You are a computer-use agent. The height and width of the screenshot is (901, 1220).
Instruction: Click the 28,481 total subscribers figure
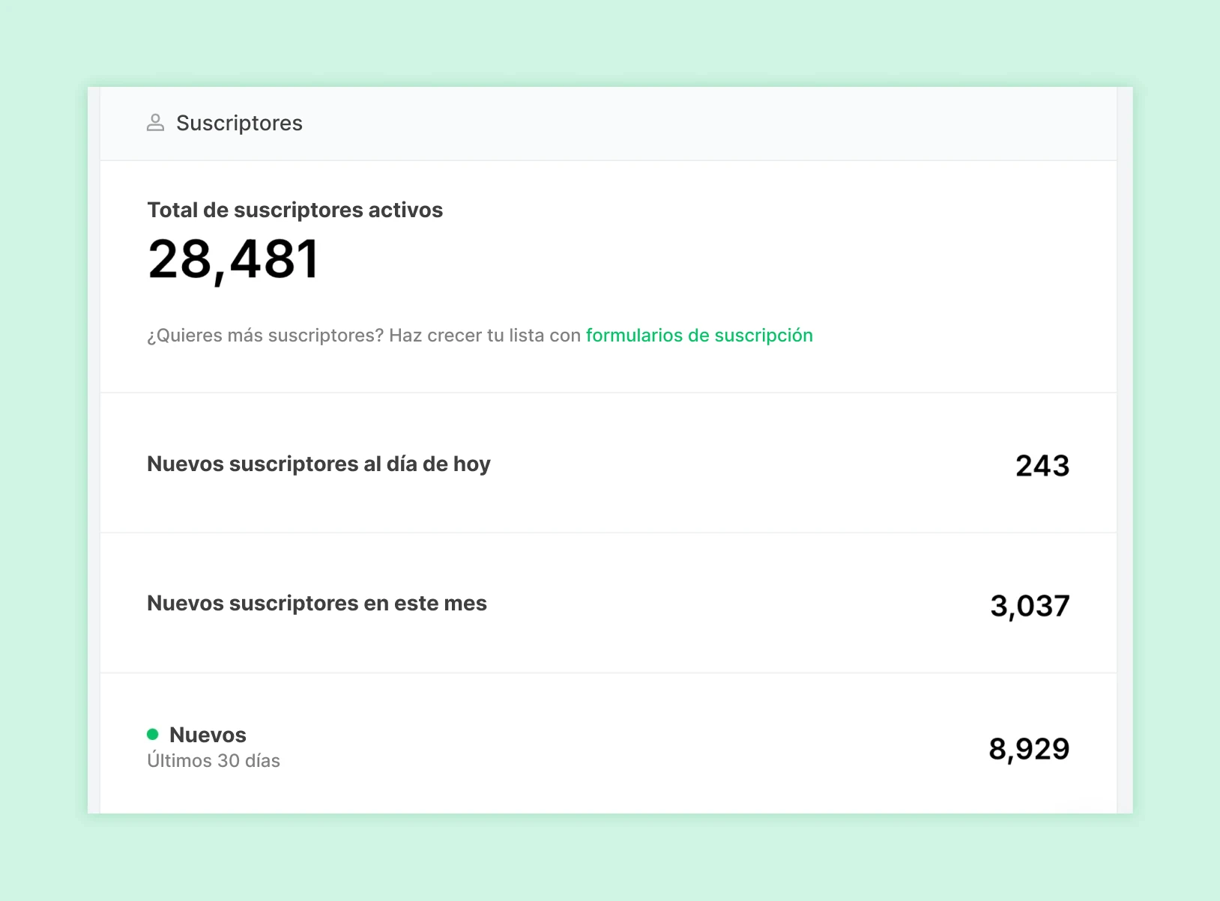(x=234, y=260)
